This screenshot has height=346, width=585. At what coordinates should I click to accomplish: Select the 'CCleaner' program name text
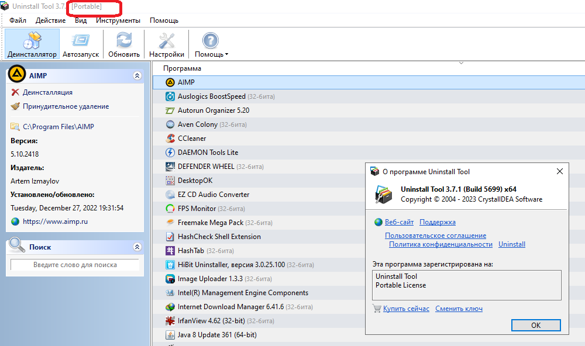click(192, 139)
